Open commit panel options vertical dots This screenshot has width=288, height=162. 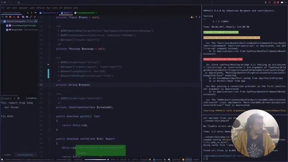[31, 13]
